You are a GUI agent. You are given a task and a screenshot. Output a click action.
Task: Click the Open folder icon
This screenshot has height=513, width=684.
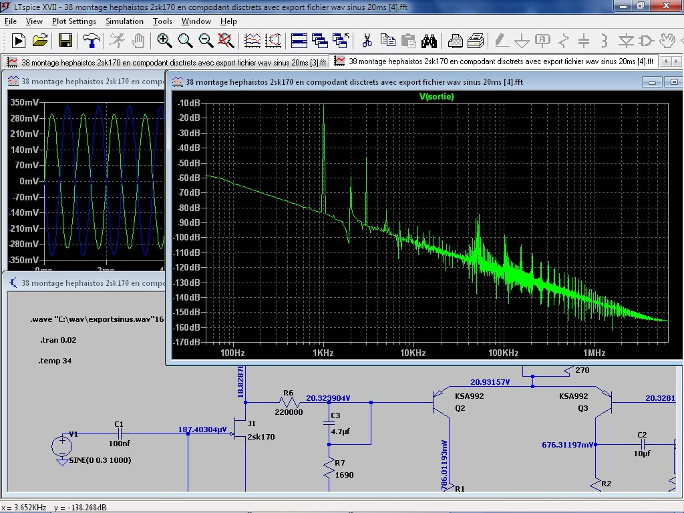tap(40, 41)
